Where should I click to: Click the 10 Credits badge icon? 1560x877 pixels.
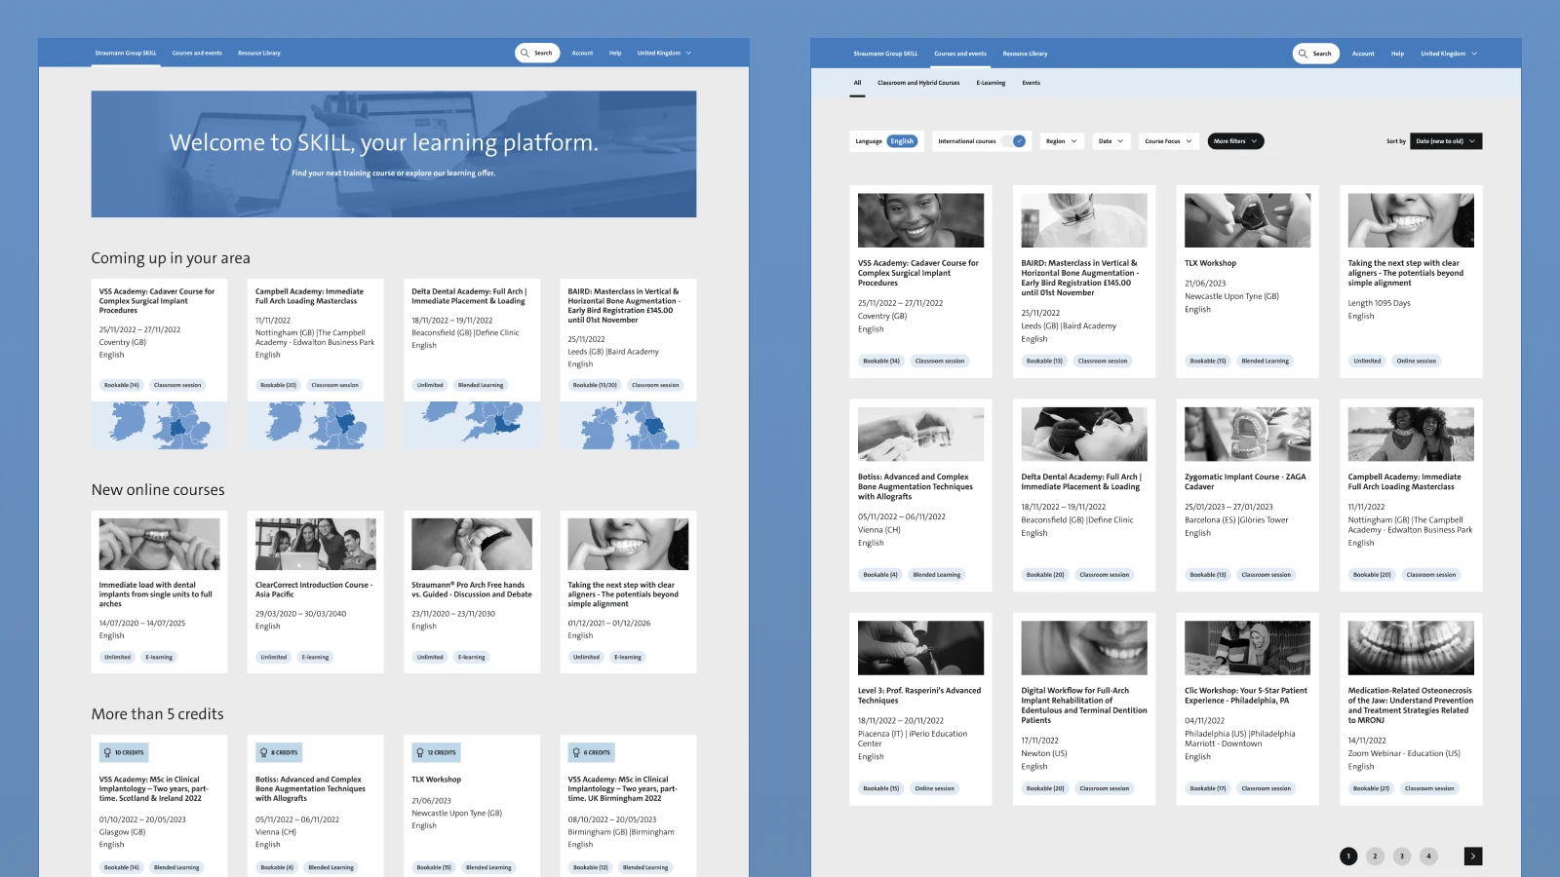pos(107,752)
